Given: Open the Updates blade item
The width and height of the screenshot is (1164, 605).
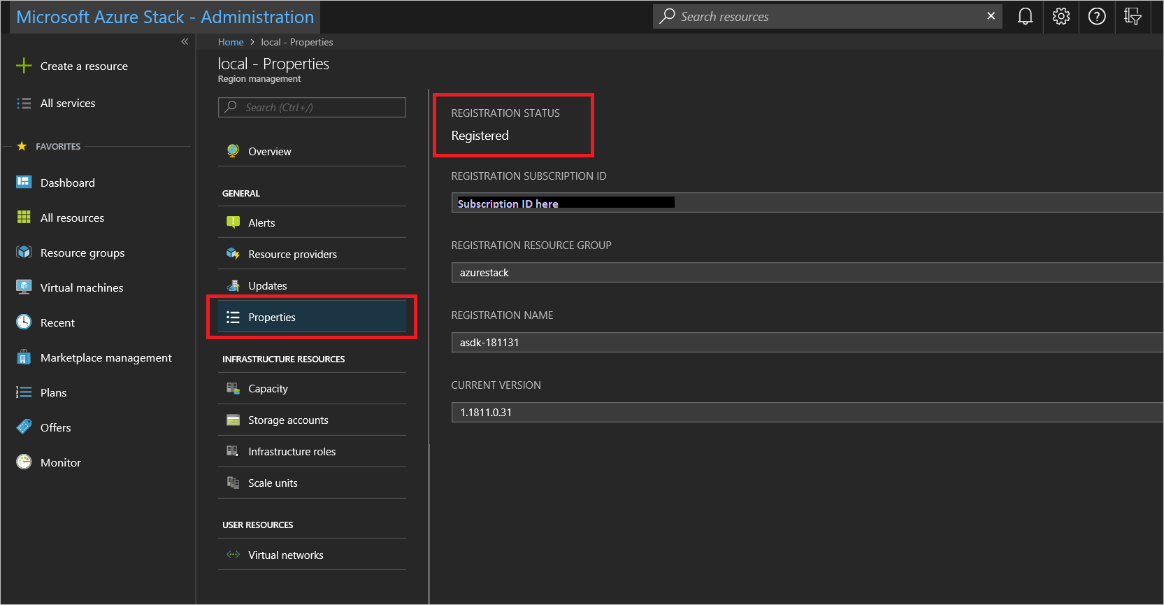Looking at the screenshot, I should 312,285.
